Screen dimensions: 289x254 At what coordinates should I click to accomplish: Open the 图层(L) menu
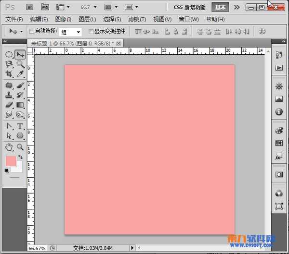(x=87, y=19)
